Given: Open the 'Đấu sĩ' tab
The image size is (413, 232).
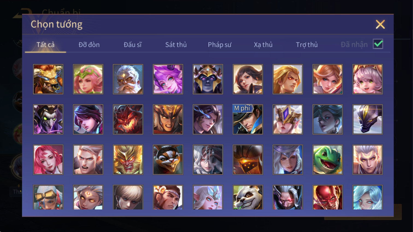Looking at the screenshot, I should click(133, 45).
